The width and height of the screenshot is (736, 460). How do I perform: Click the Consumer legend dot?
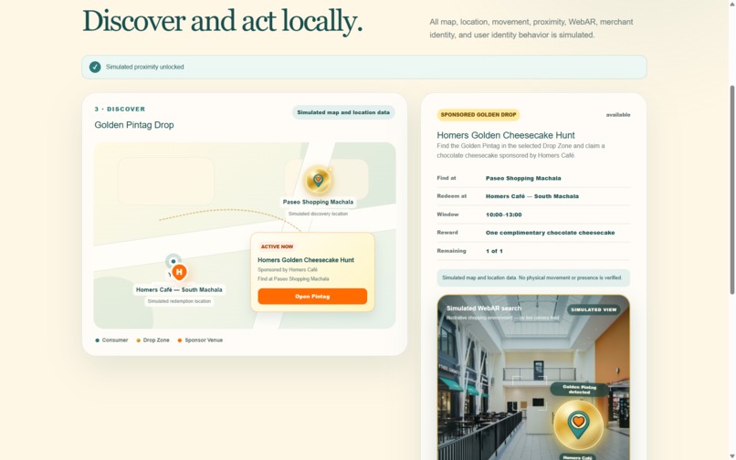pos(97,340)
